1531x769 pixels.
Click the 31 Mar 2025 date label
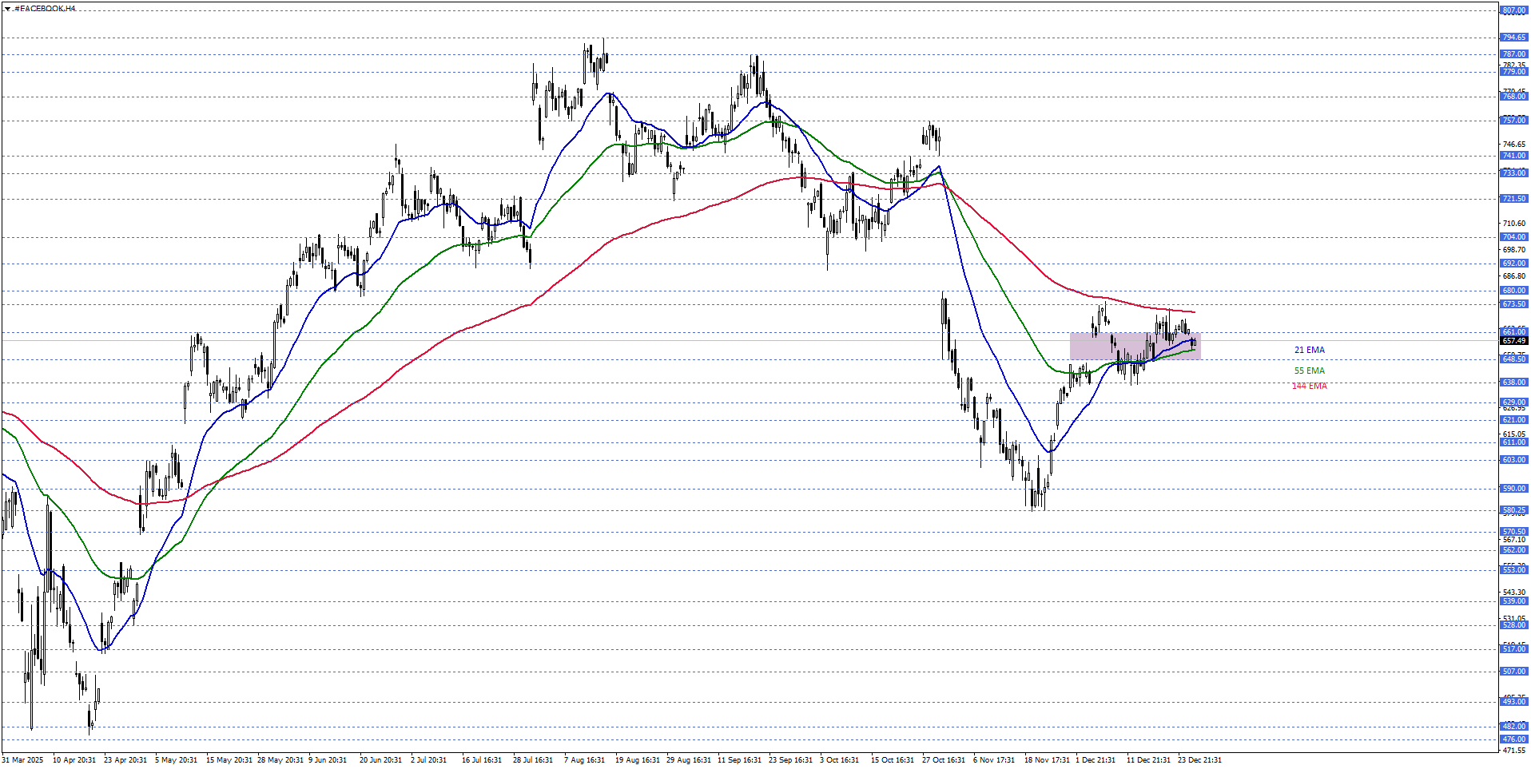[x=23, y=760]
